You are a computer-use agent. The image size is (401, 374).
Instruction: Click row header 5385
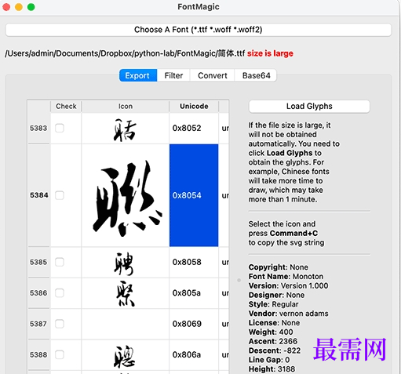[38, 262]
